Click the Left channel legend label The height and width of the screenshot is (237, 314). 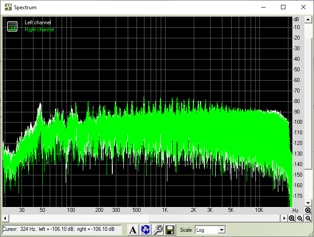point(37,22)
